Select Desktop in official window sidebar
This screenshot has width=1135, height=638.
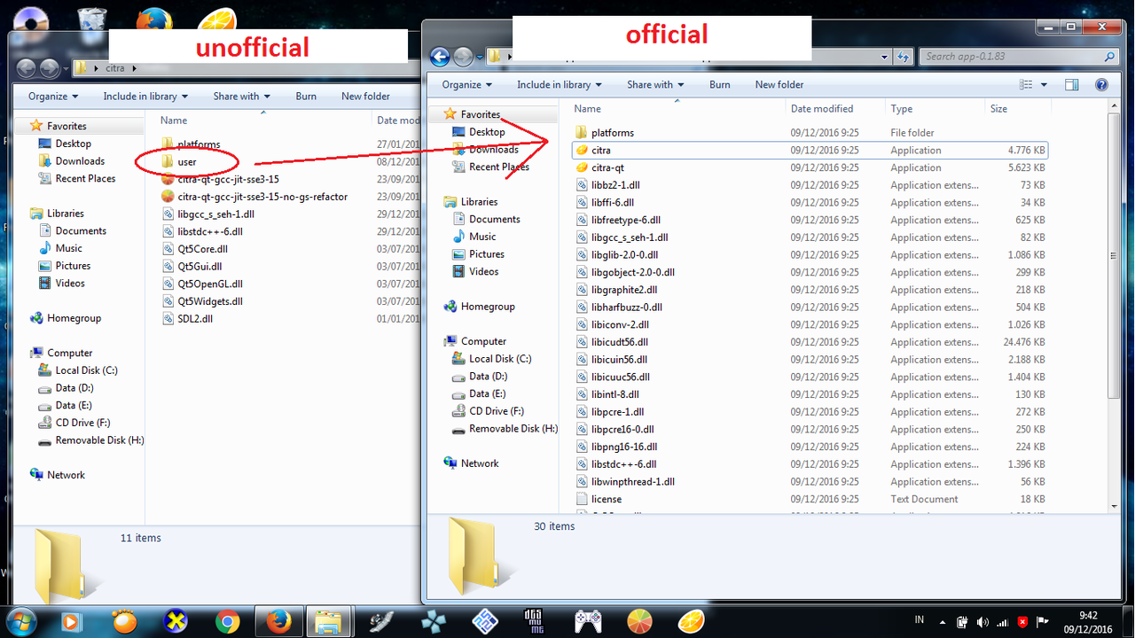(x=478, y=132)
